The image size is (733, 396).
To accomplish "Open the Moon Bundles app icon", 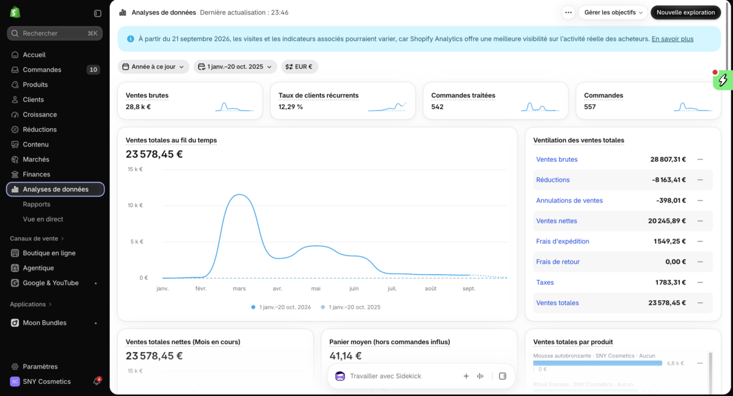I will pos(15,323).
